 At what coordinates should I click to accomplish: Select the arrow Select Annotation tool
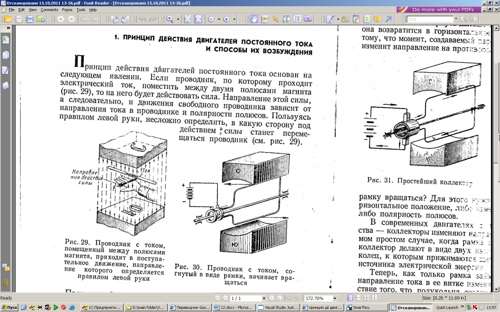pyautogui.click(x=276, y=19)
